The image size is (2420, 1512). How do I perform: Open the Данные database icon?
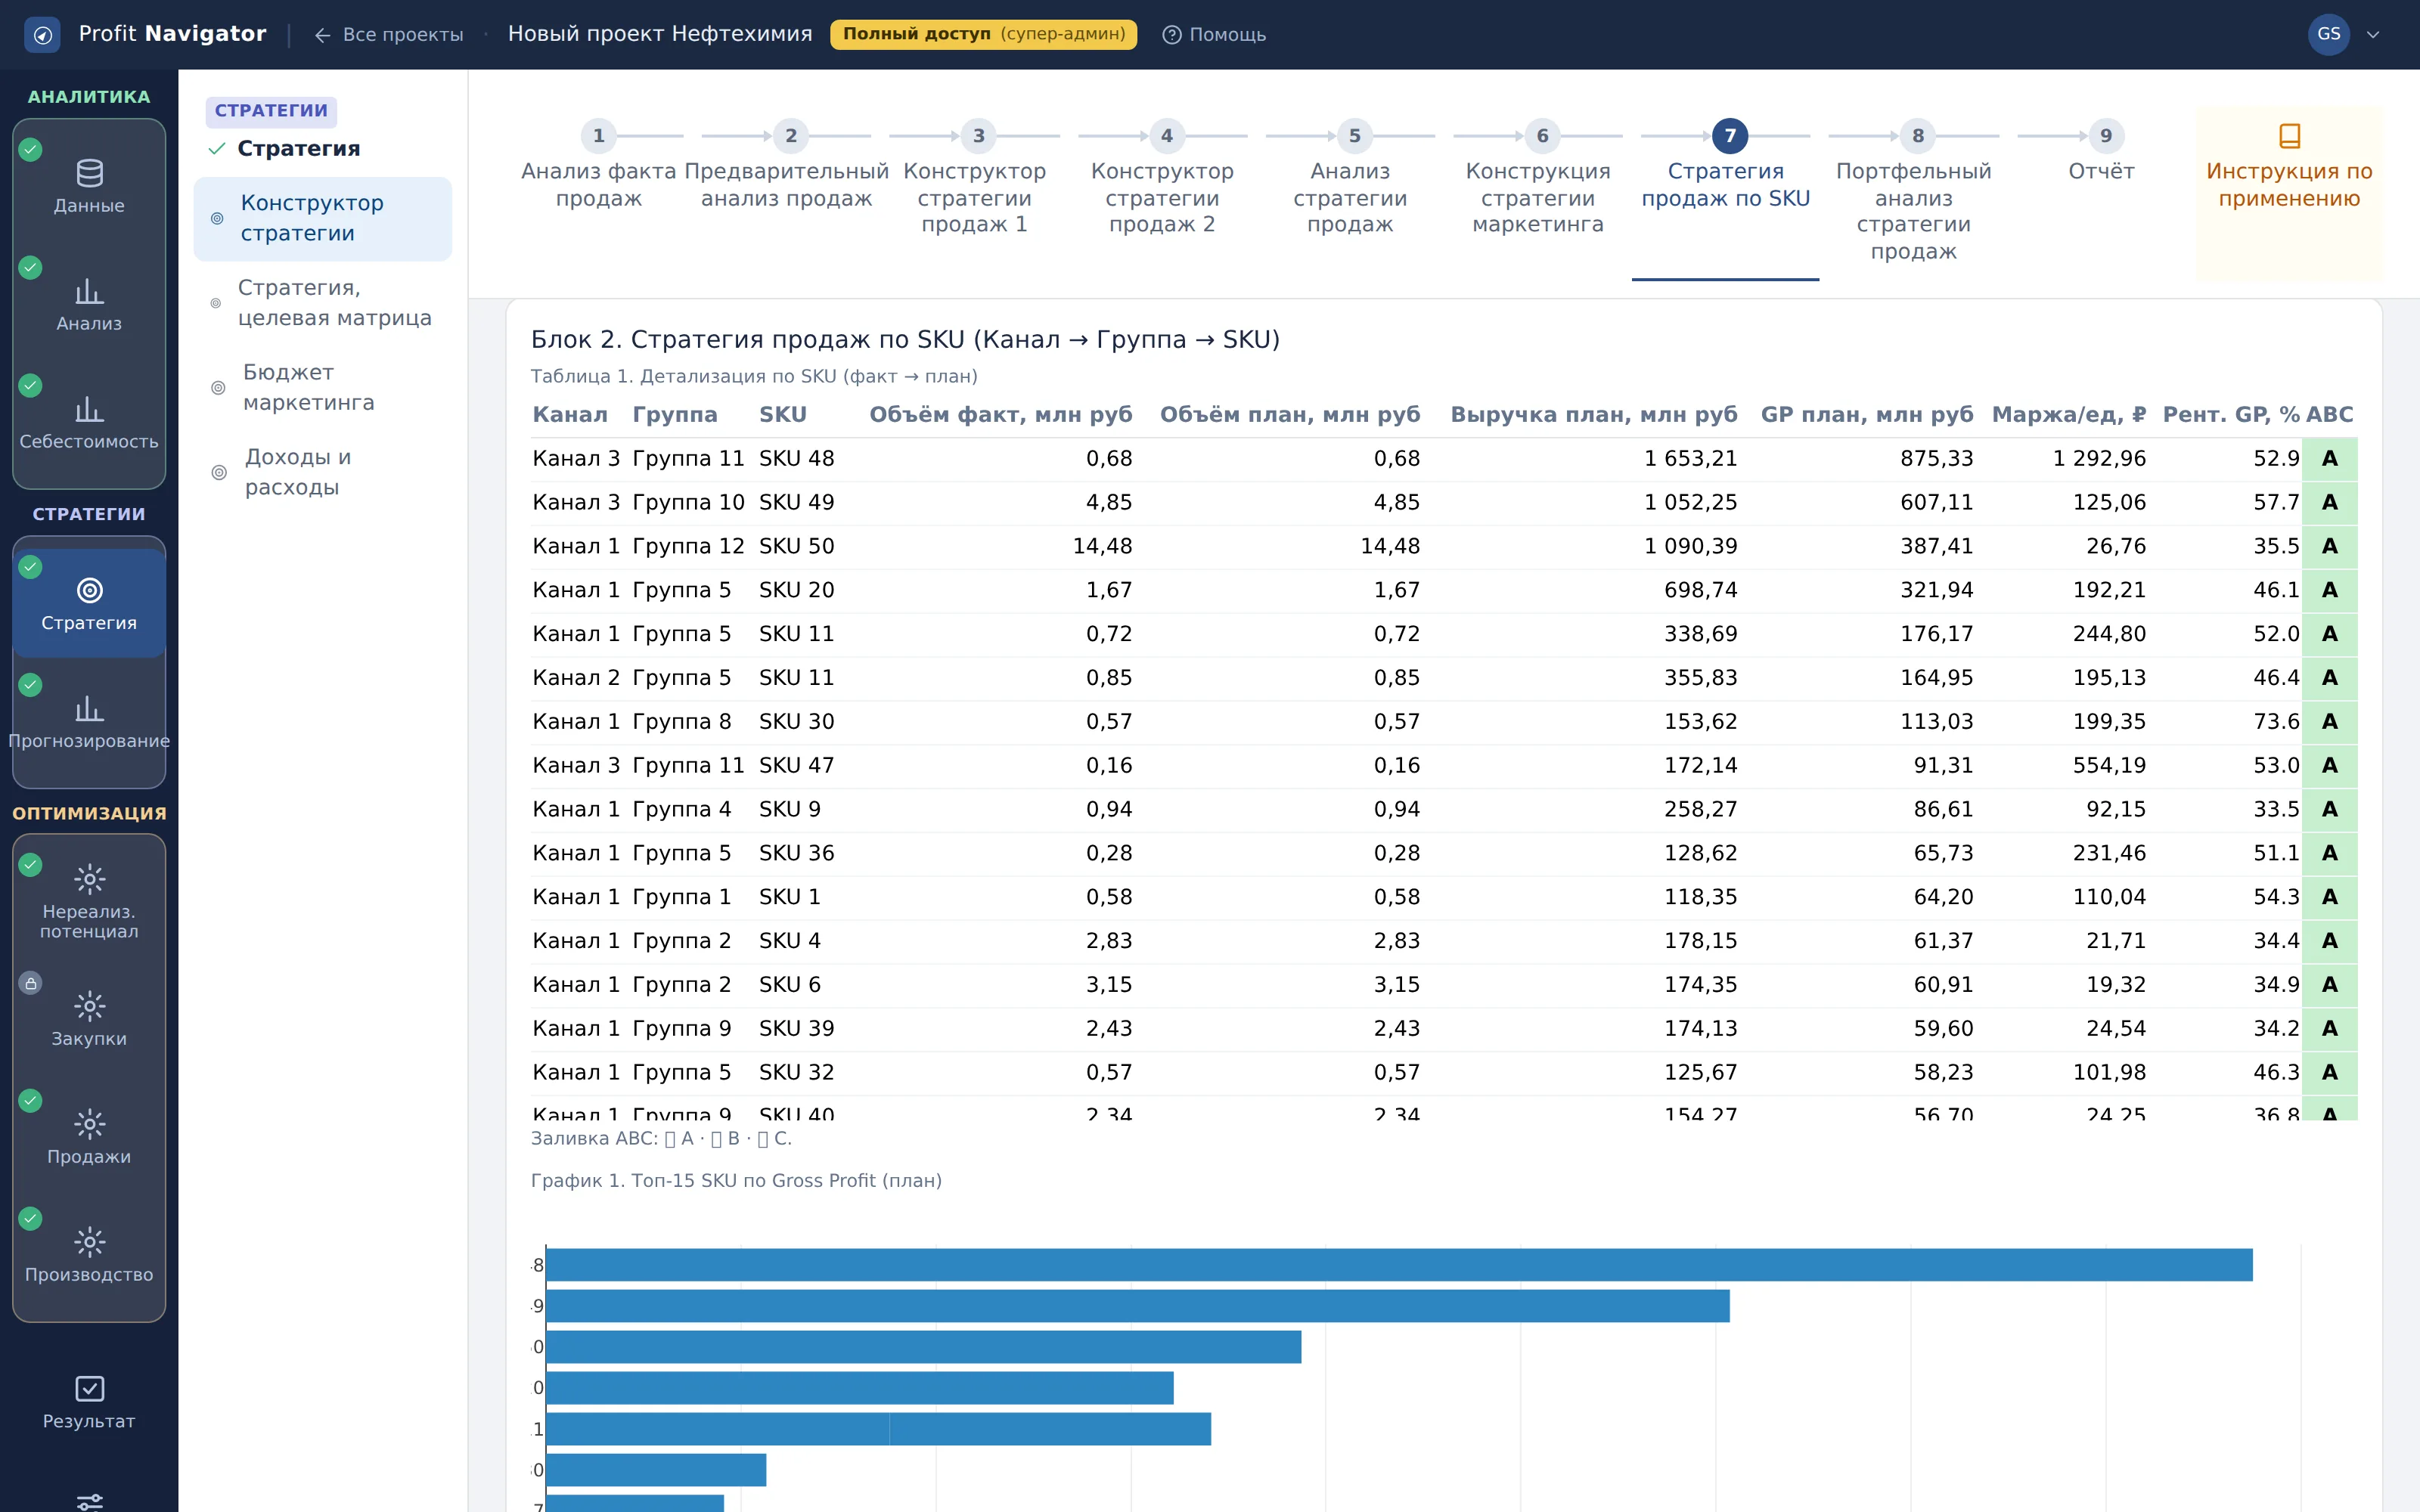click(89, 173)
